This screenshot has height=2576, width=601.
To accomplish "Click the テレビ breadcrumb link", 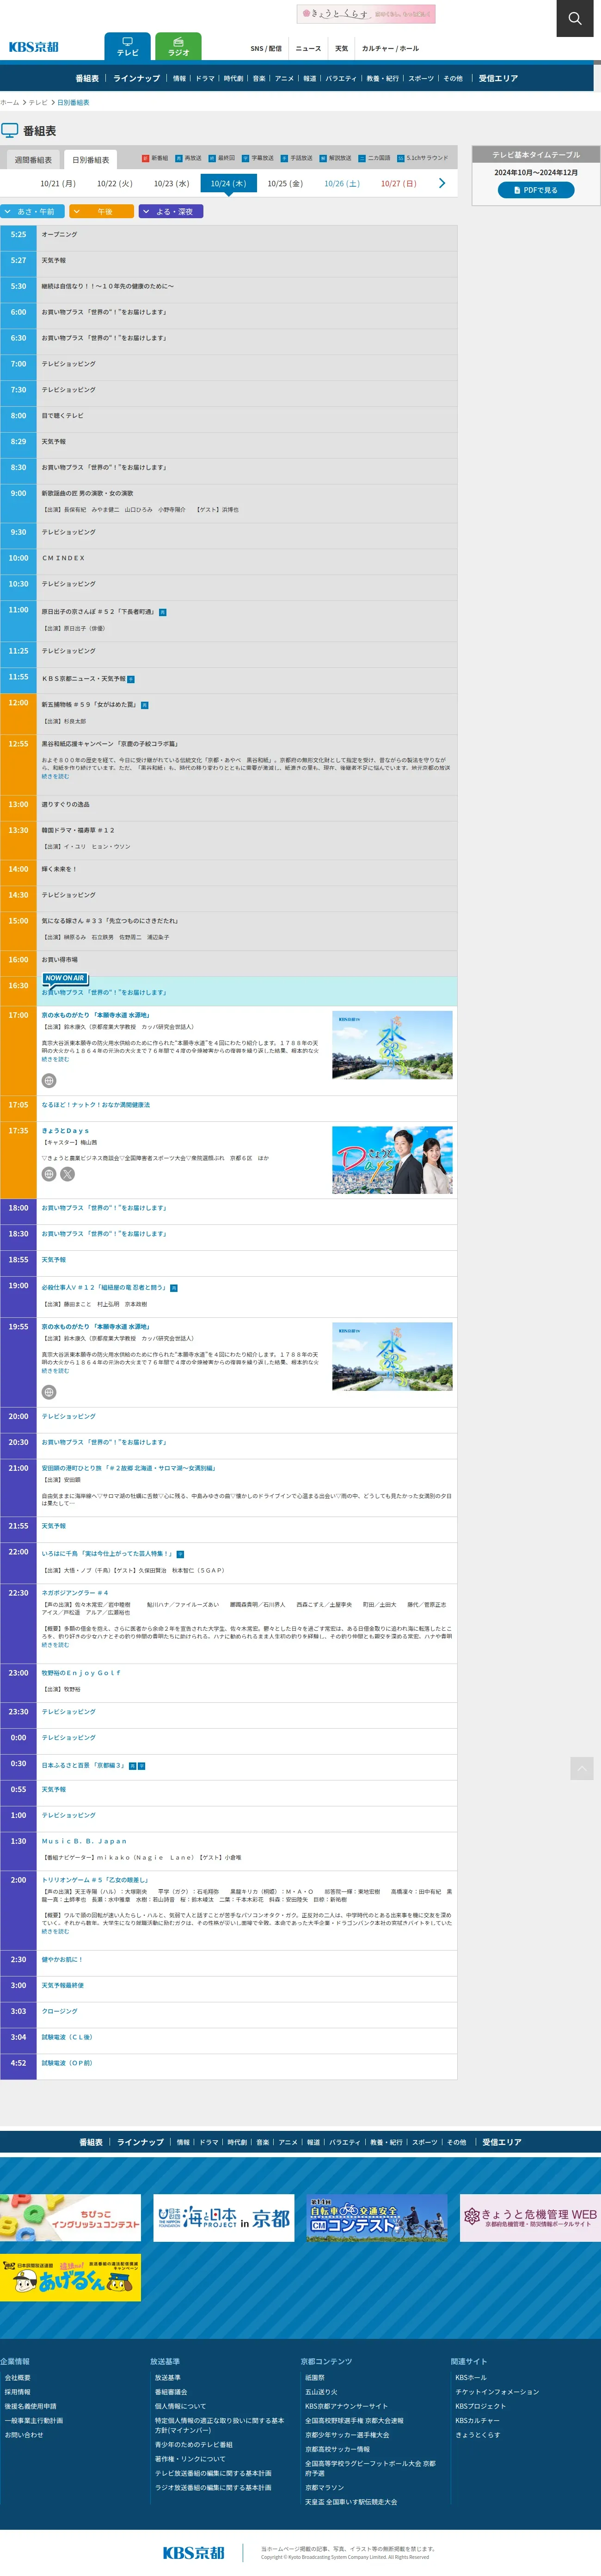I will (38, 102).
